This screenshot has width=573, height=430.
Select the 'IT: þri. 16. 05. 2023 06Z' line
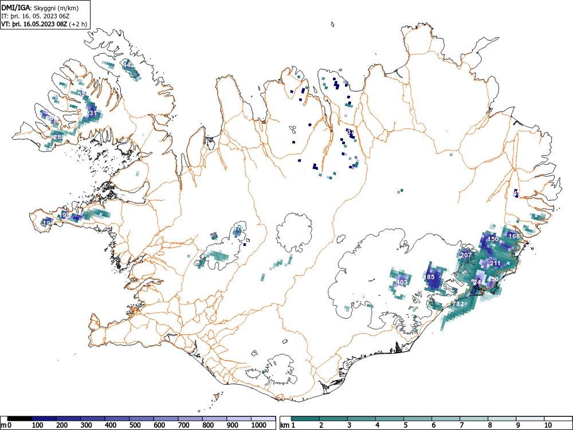37,16
